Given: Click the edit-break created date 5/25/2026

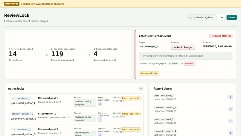Looking at the screenshot, I should [x=218, y=46].
